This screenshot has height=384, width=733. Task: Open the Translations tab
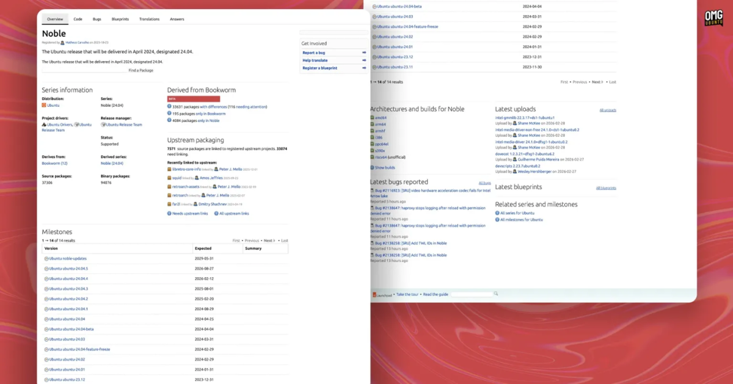click(149, 19)
